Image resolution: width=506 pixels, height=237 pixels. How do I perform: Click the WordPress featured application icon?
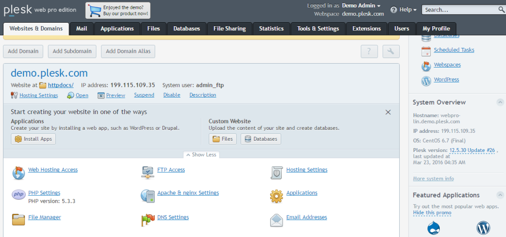(x=483, y=228)
